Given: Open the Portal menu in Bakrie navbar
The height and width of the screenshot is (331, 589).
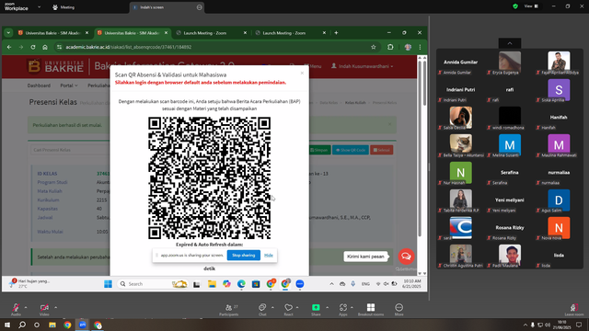Looking at the screenshot, I should tap(69, 86).
